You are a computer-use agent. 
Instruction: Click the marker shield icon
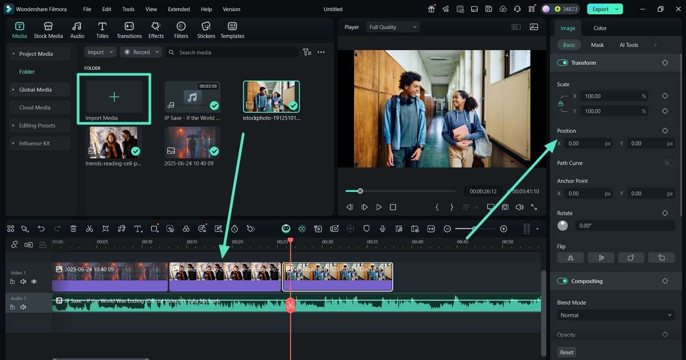tap(366, 229)
